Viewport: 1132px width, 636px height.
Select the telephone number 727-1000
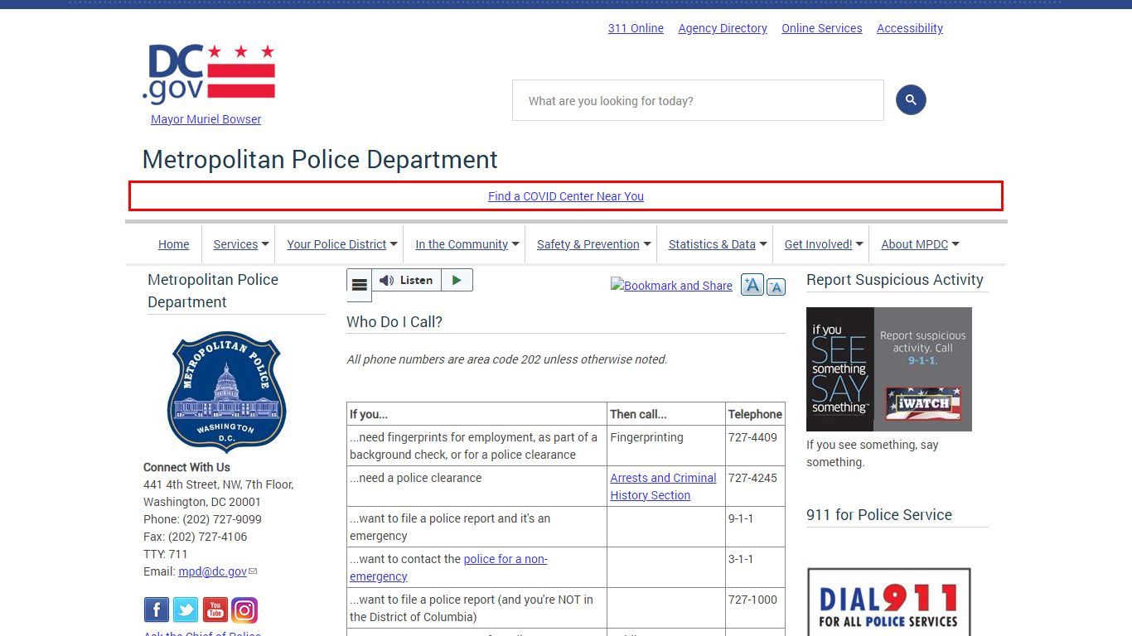coord(752,600)
